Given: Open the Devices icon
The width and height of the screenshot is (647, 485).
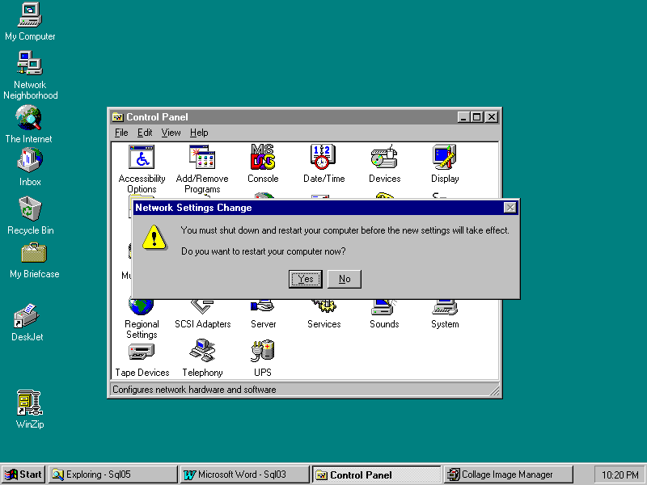Looking at the screenshot, I should [x=384, y=158].
